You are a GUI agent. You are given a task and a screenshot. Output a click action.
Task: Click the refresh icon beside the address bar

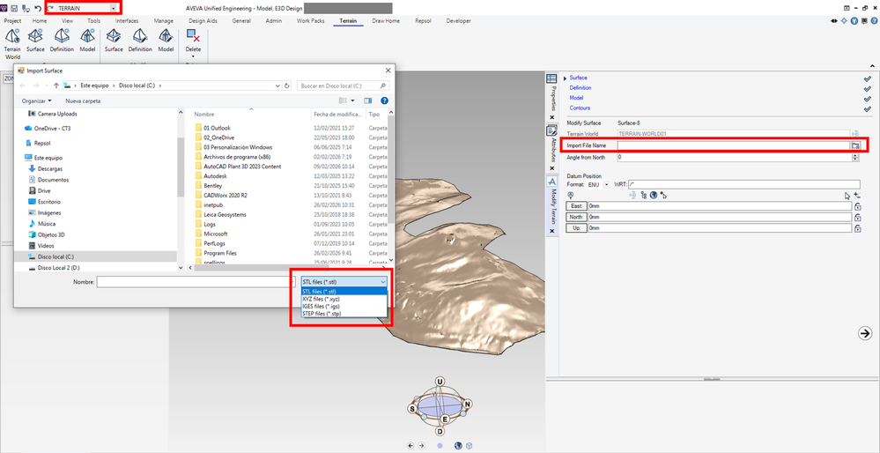pos(287,85)
